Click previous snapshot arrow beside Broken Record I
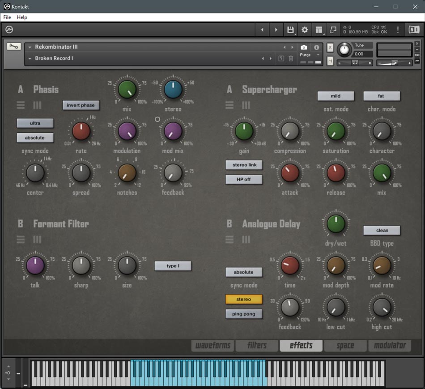 coord(263,59)
